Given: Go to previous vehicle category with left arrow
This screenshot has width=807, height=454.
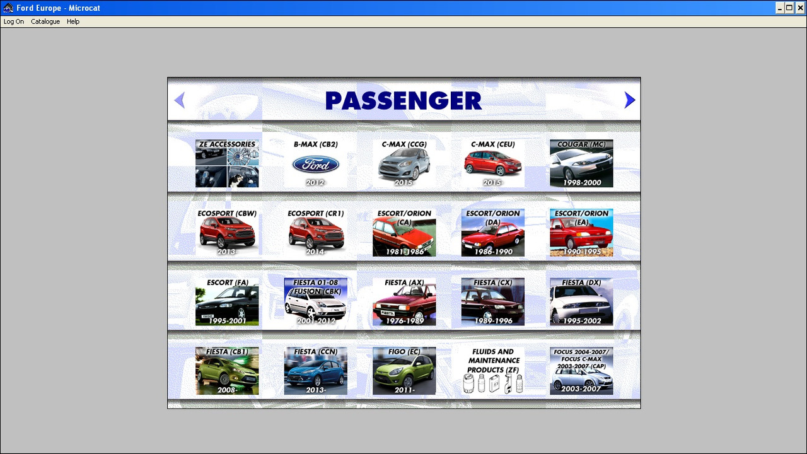Looking at the screenshot, I should (179, 100).
